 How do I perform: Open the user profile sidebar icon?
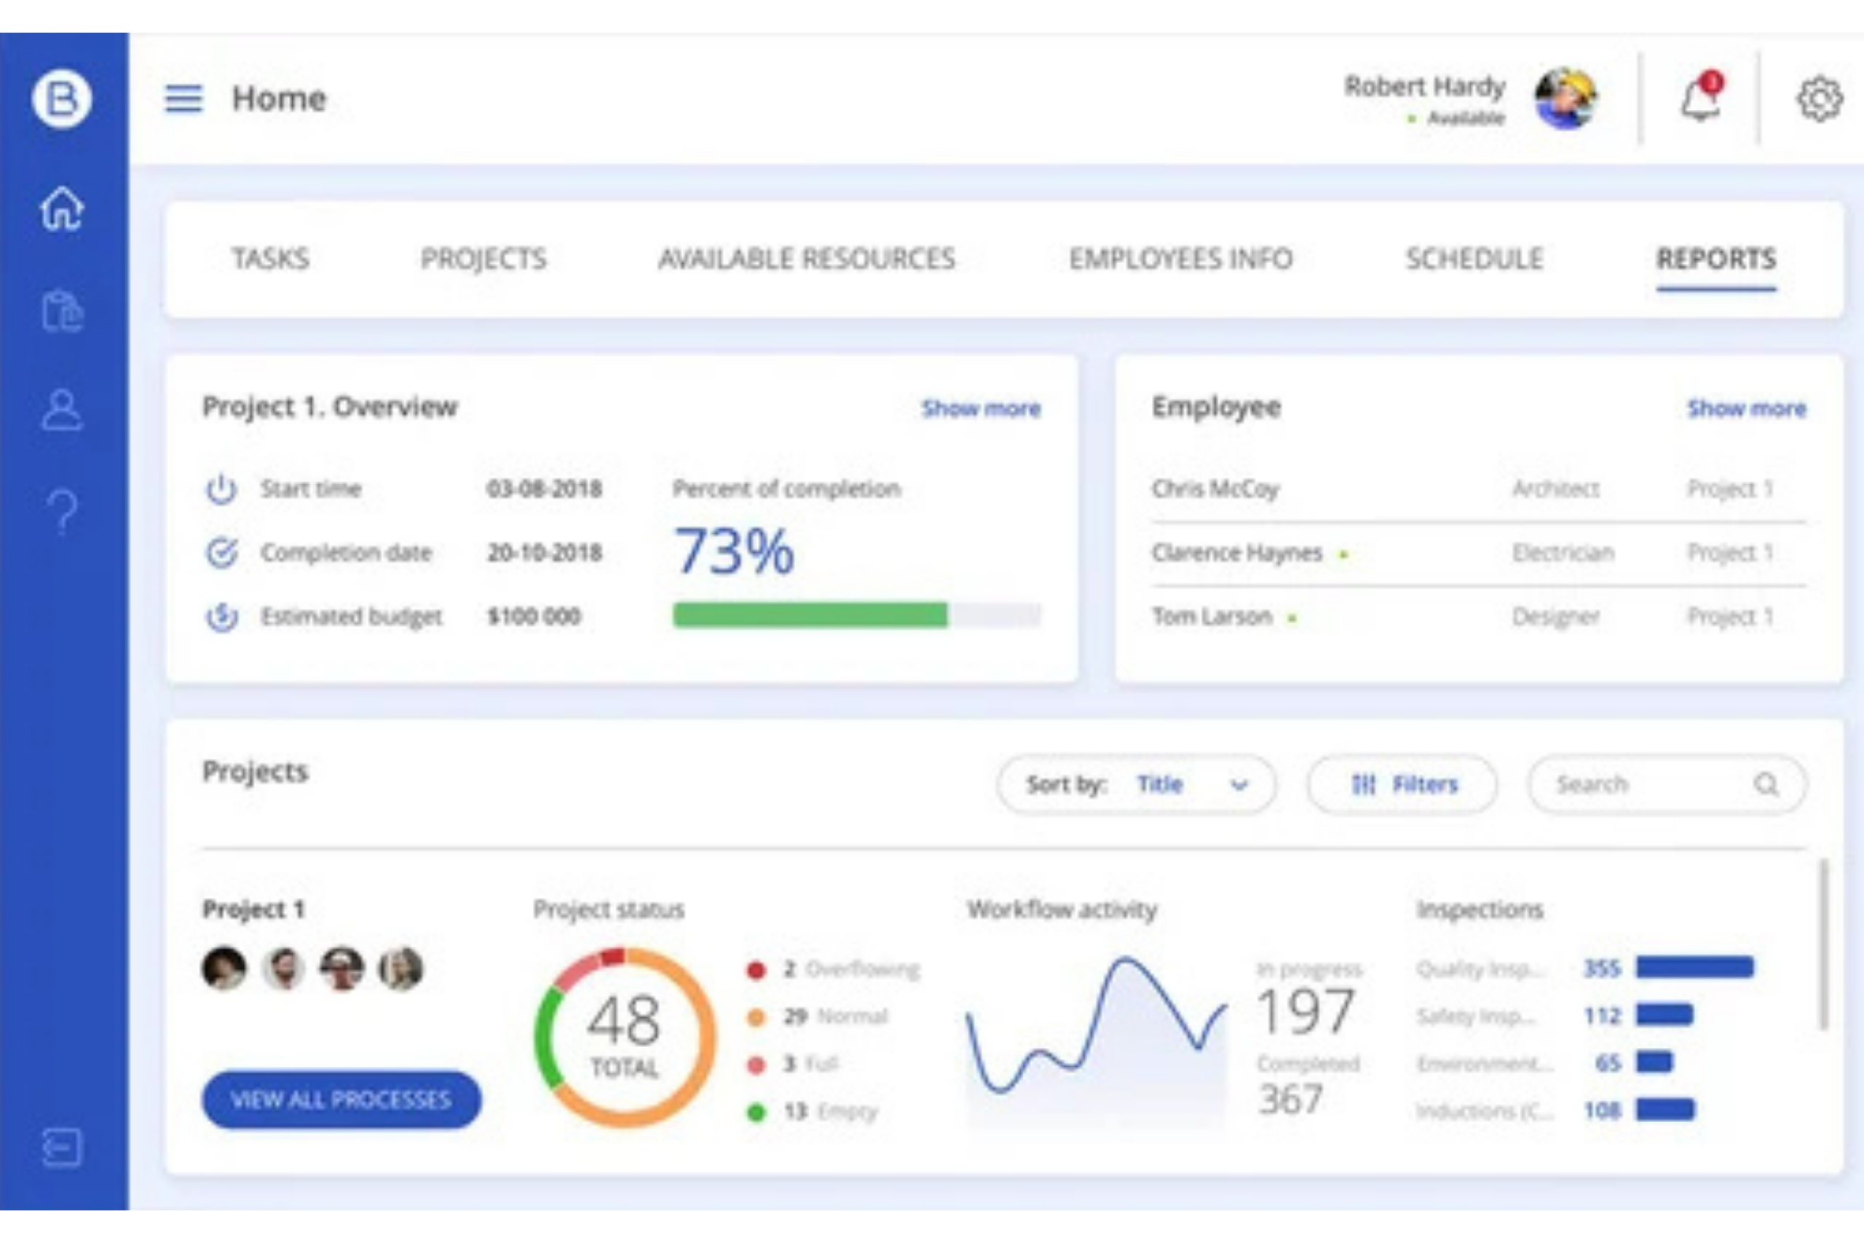(62, 410)
